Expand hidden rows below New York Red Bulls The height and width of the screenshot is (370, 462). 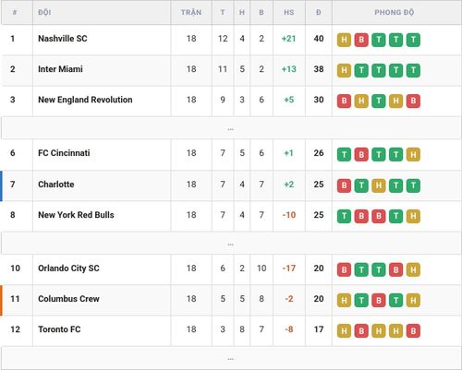point(231,244)
